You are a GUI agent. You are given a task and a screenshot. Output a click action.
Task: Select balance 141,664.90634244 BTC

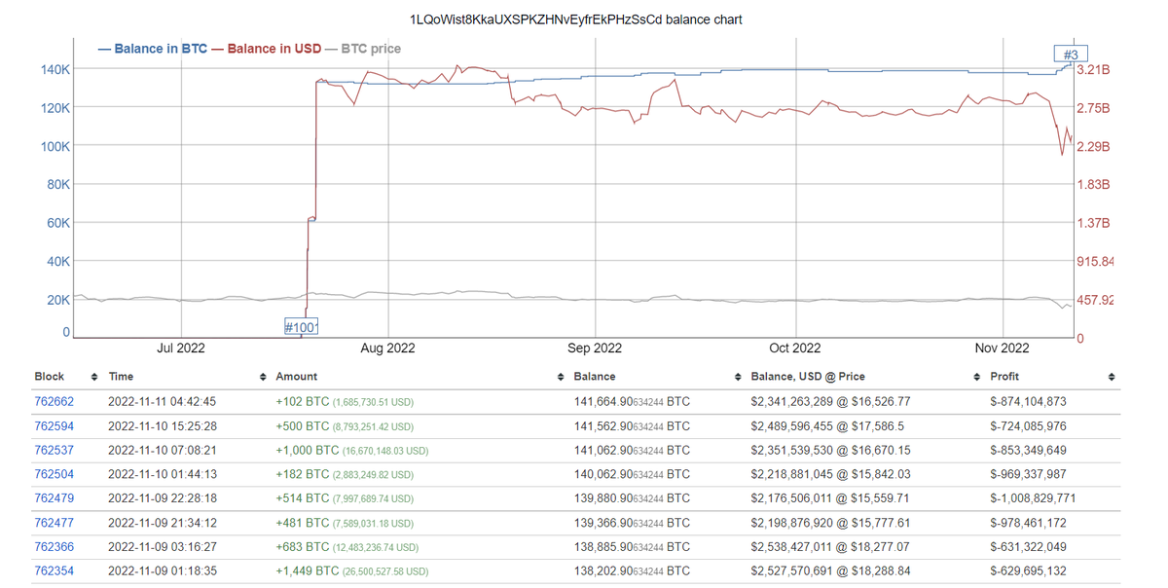click(632, 401)
